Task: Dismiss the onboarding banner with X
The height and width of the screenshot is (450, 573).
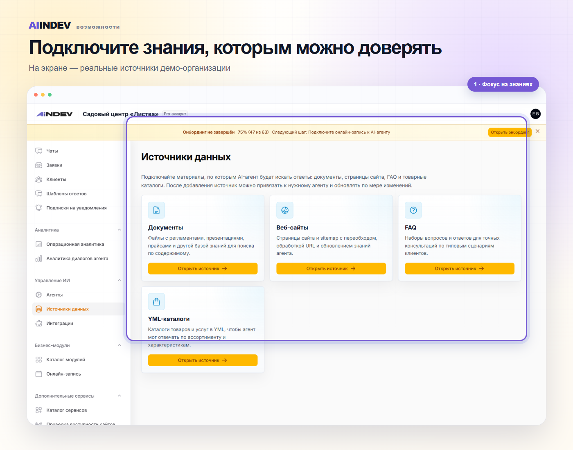Action: click(537, 131)
